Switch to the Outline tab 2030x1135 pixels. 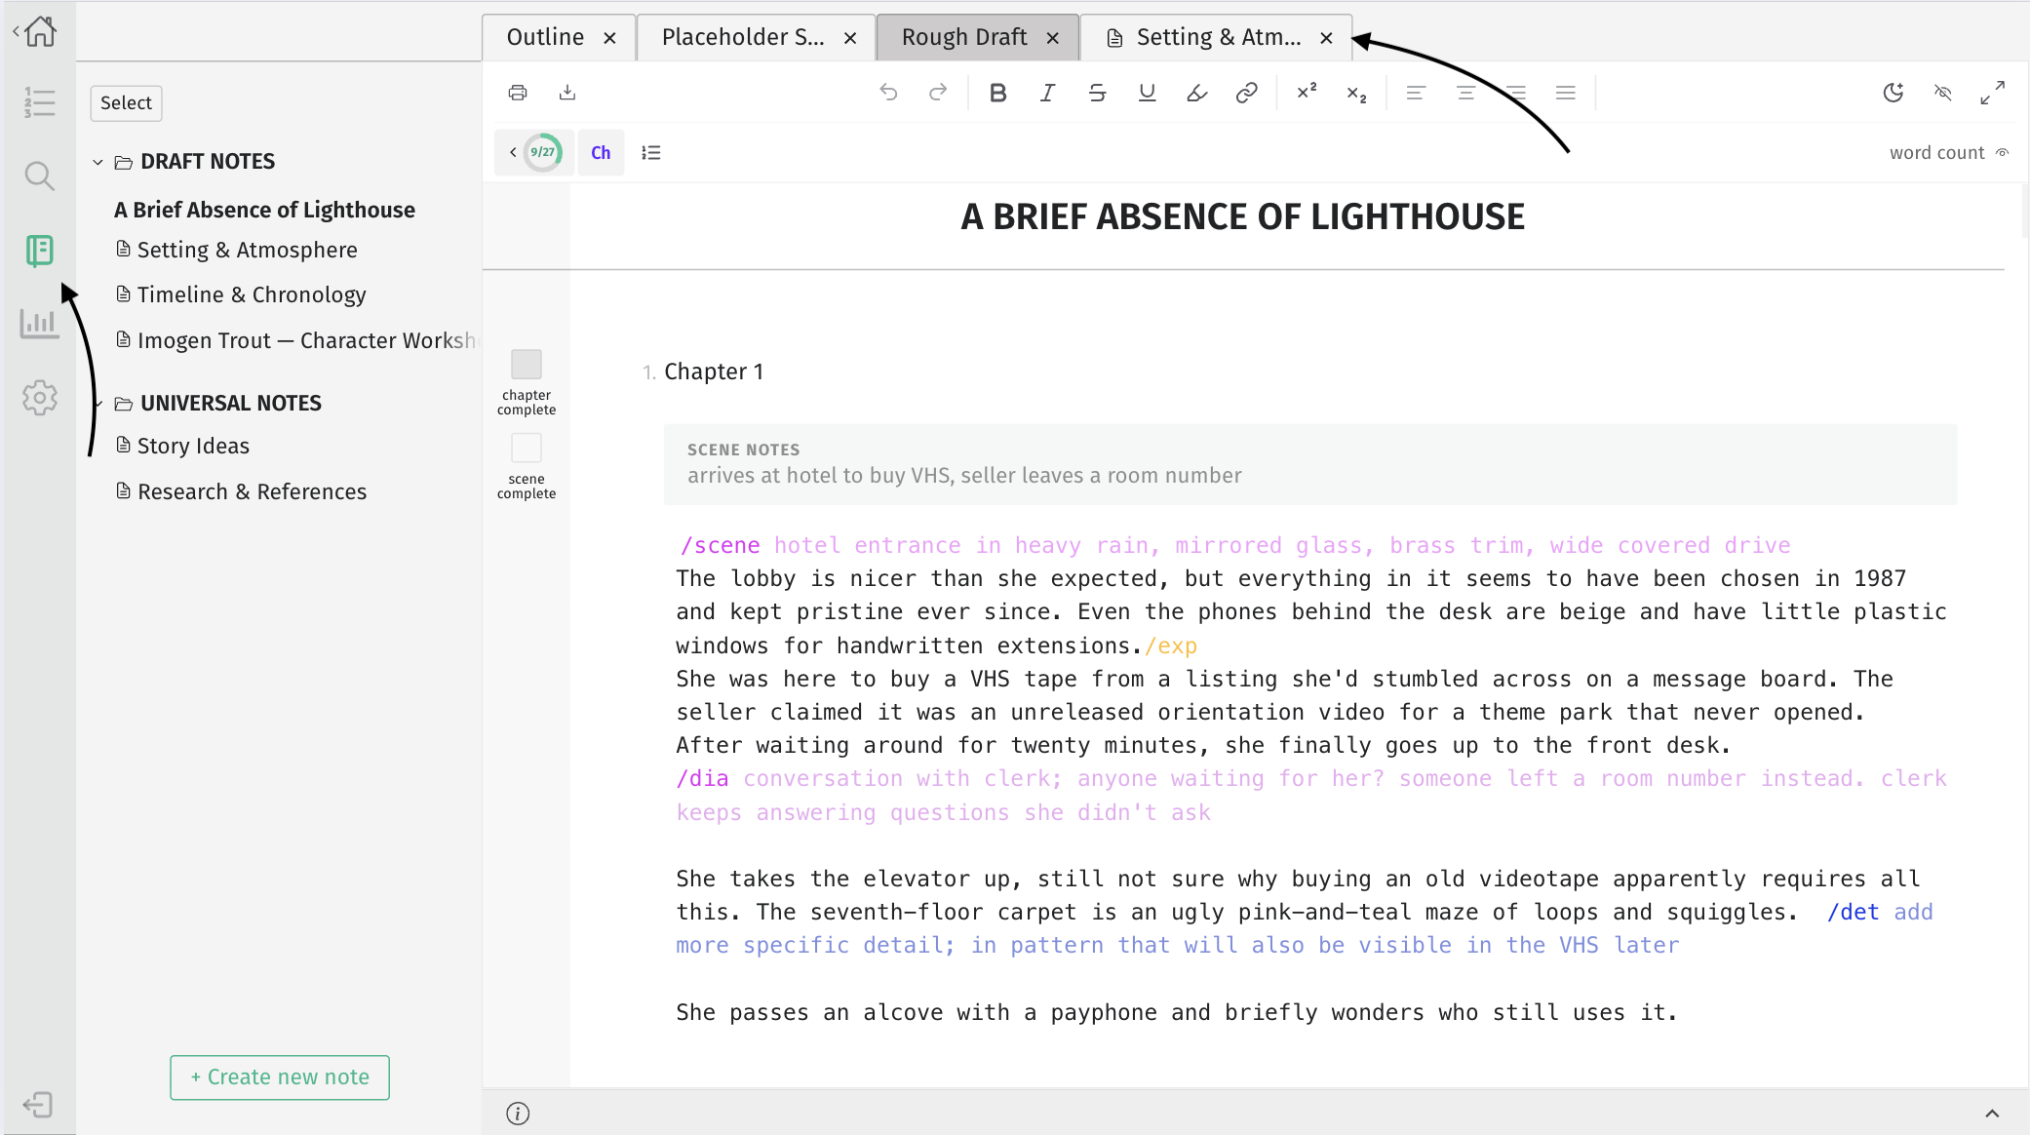point(546,37)
